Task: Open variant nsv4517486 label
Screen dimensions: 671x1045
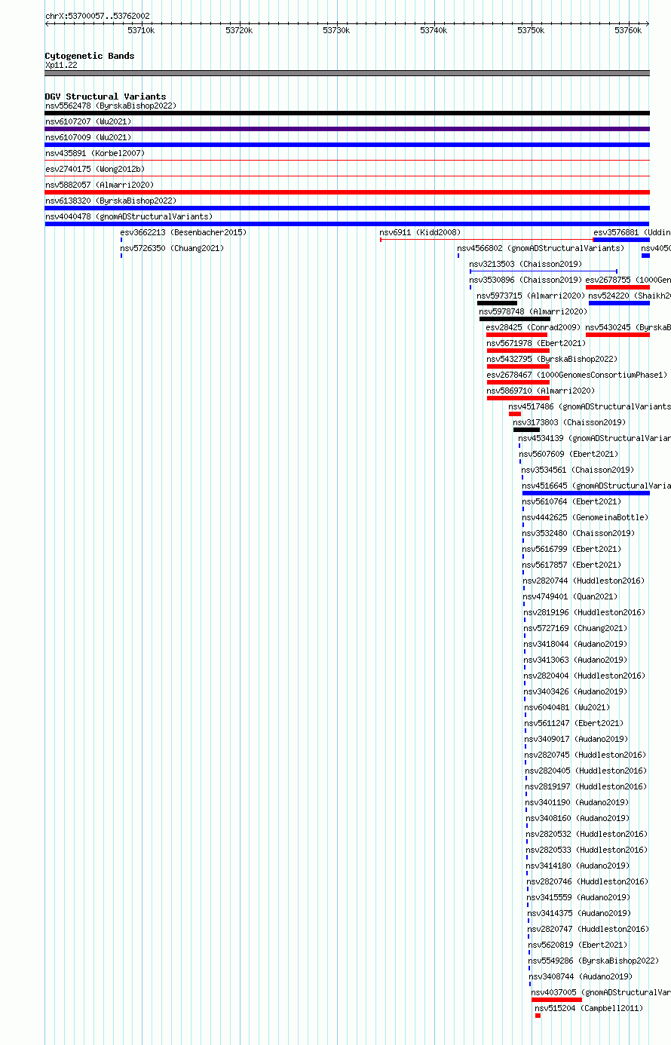Action: pos(589,406)
